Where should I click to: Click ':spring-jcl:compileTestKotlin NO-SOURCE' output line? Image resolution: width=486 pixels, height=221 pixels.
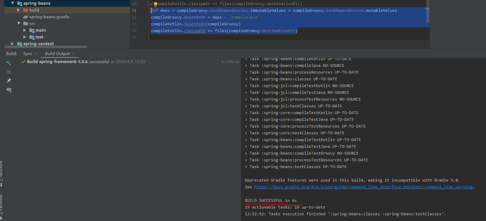299,86
